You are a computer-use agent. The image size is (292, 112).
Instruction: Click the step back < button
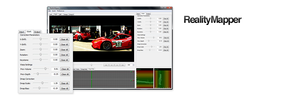point(112,65)
